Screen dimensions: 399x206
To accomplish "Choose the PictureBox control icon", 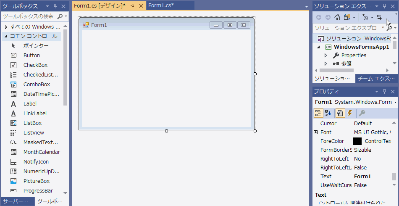I will [13, 181].
